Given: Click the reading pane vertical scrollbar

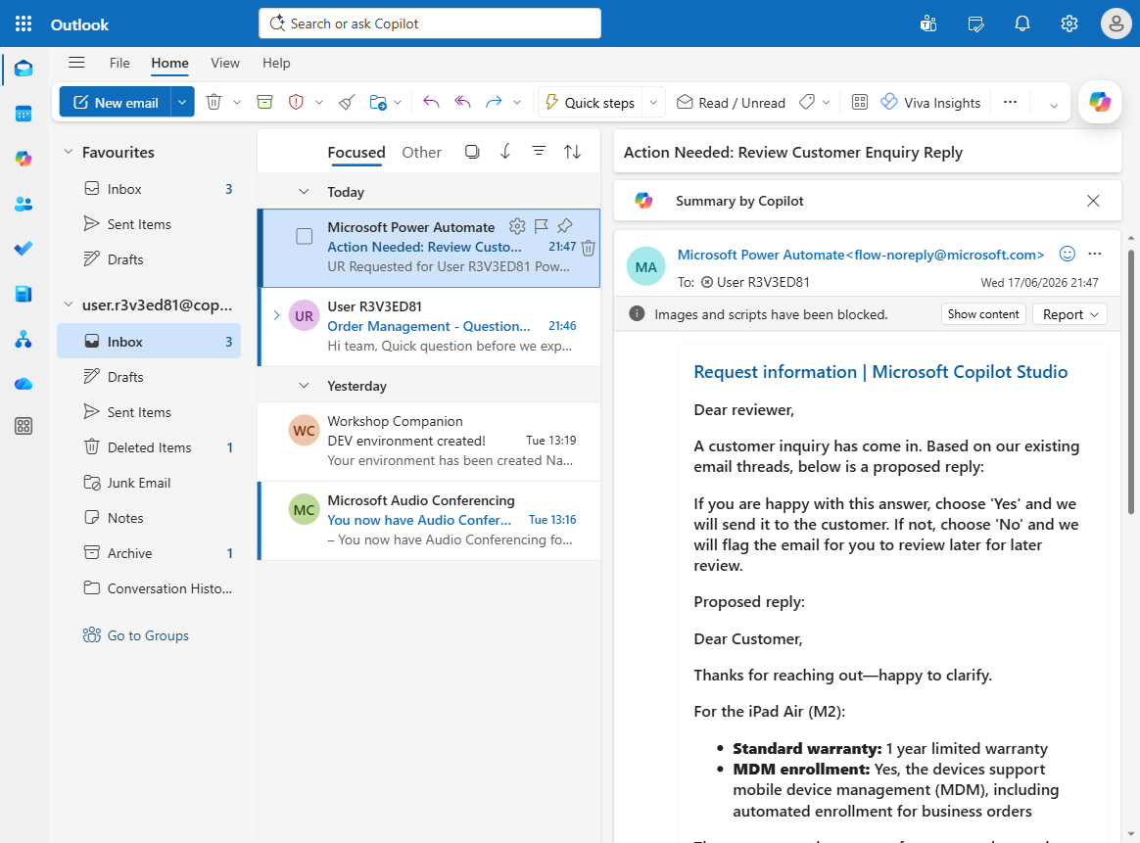Looking at the screenshot, I should (x=1130, y=382).
